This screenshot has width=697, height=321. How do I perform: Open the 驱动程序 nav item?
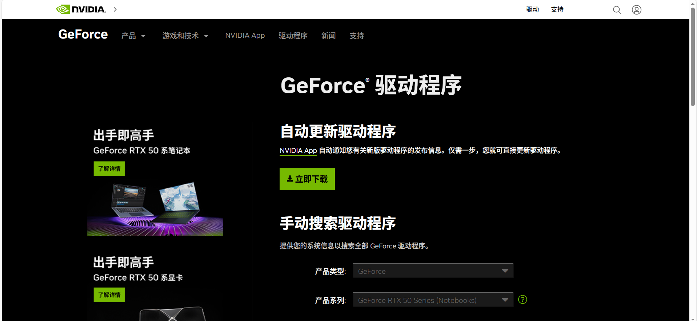click(x=293, y=36)
